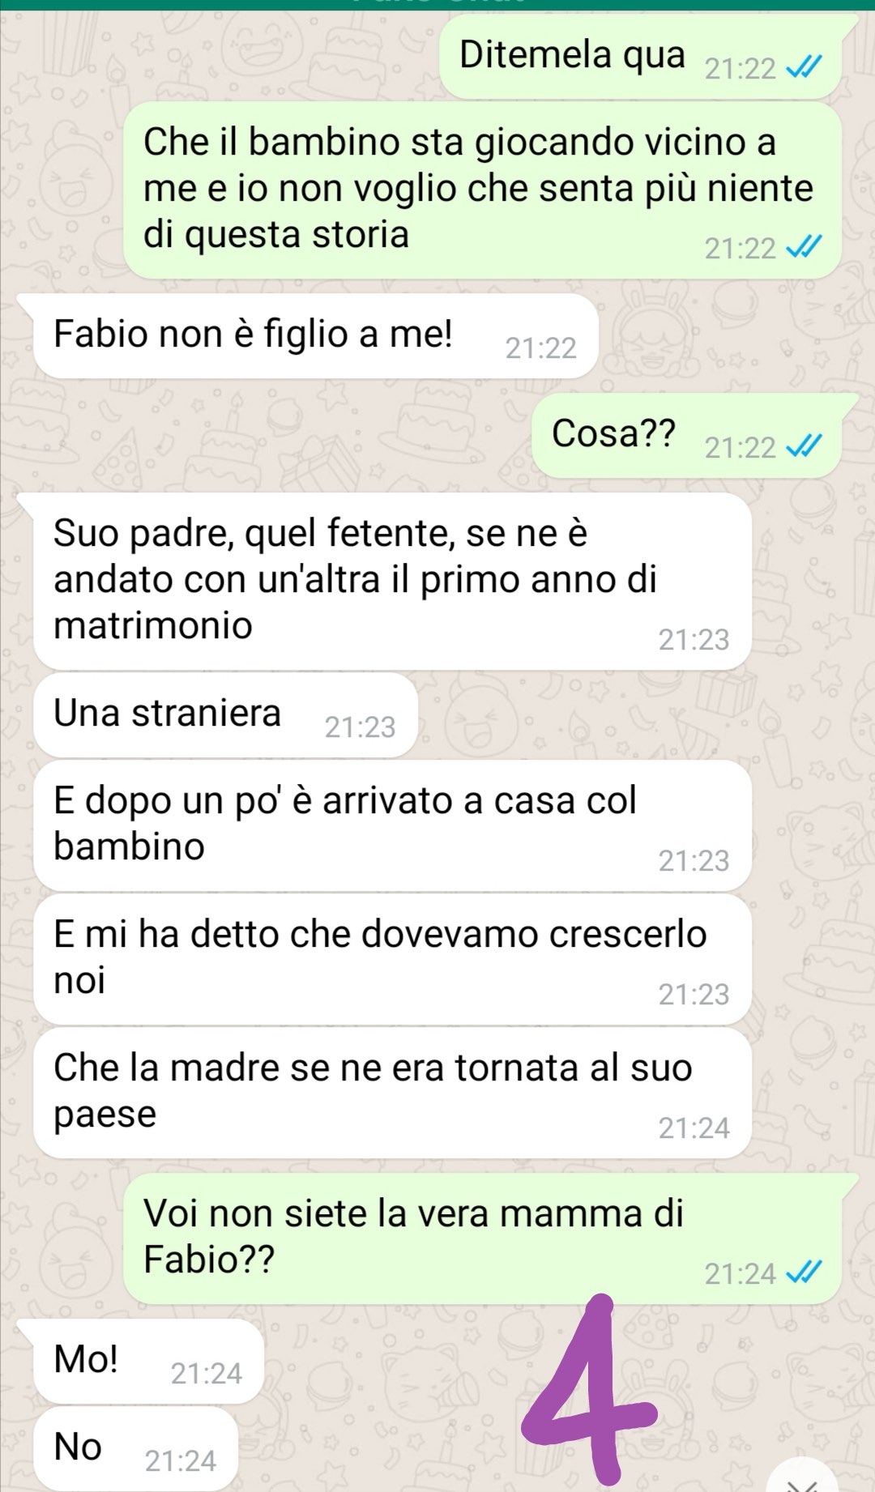Tap read ticks on 'Che il bambino' message
Viewport: 875px width, 1492px height.
click(x=804, y=248)
